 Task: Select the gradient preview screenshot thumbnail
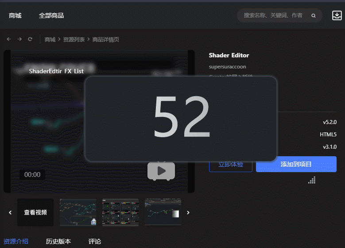(x=163, y=212)
